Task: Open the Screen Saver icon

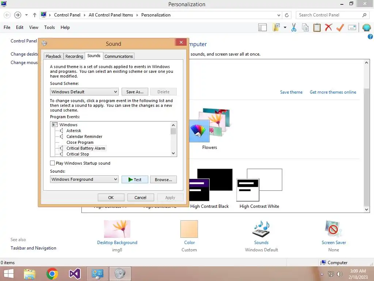Action: tap(333, 229)
